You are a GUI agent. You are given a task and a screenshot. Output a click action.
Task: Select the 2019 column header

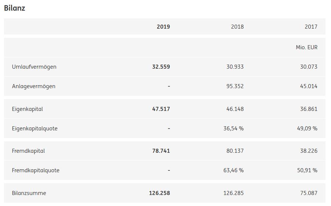(x=163, y=27)
